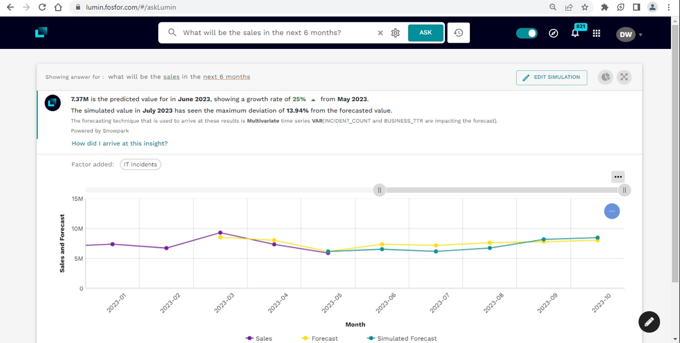Open notifications bell with 821 badge

coord(575,32)
